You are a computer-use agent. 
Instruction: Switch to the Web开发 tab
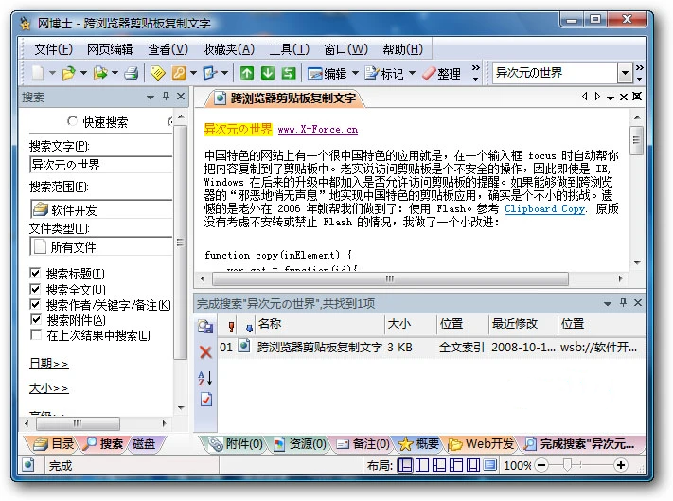click(x=481, y=443)
